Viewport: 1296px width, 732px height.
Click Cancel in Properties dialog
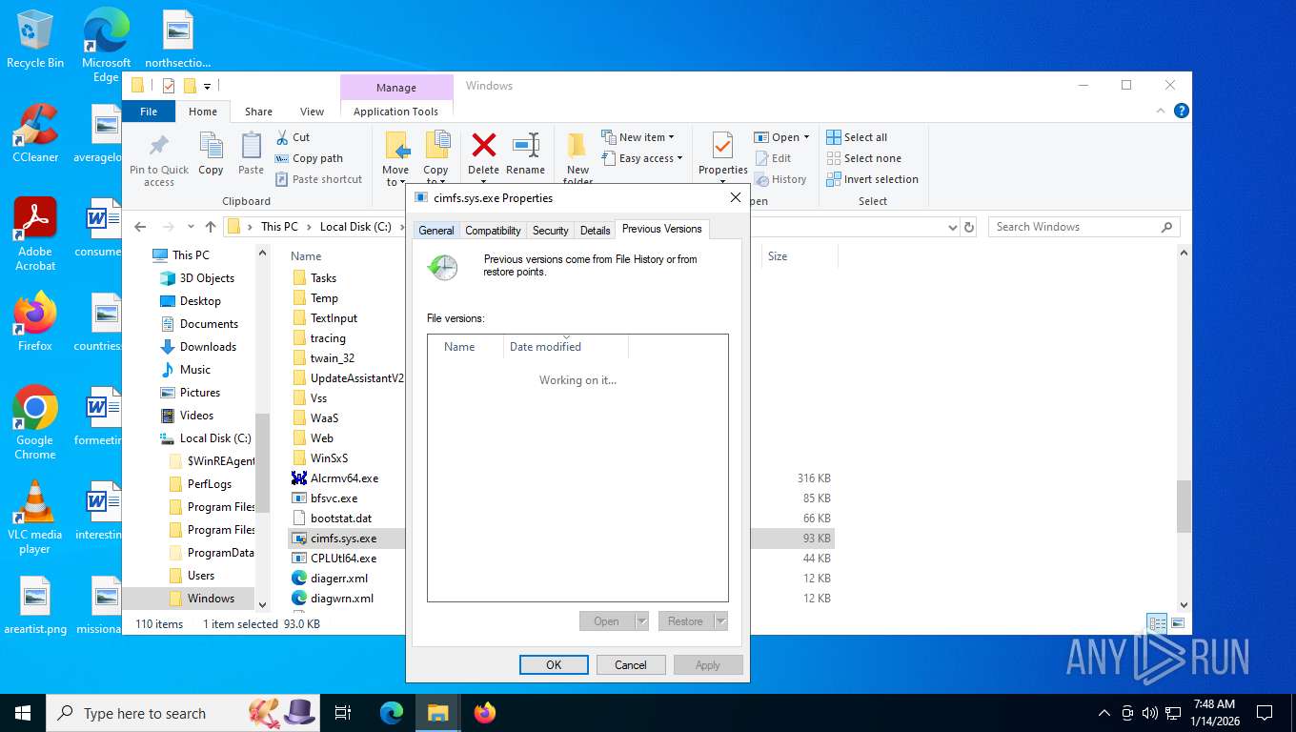631,665
